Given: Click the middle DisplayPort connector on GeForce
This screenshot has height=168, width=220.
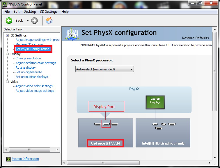Looking at the screenshot, I should point(106,124).
